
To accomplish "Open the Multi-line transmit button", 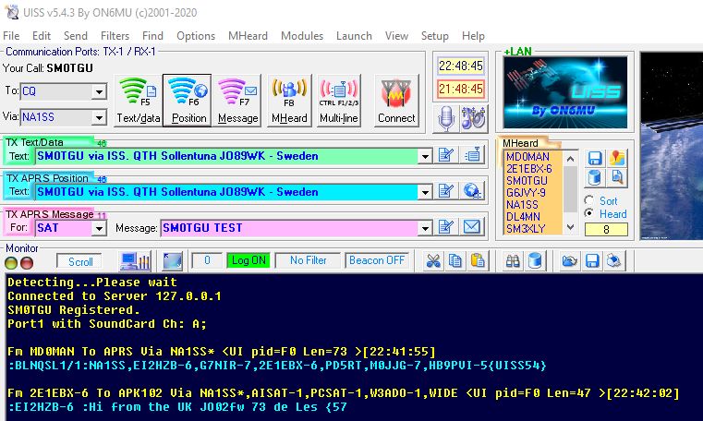I will click(338, 101).
